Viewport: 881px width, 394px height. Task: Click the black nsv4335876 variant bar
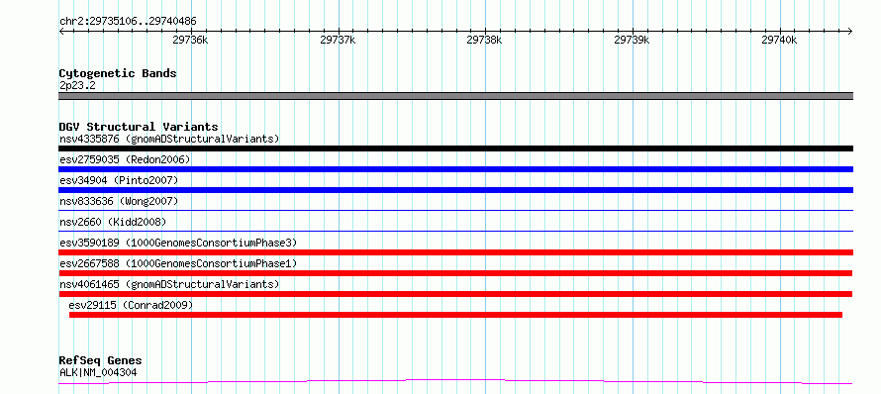455,148
